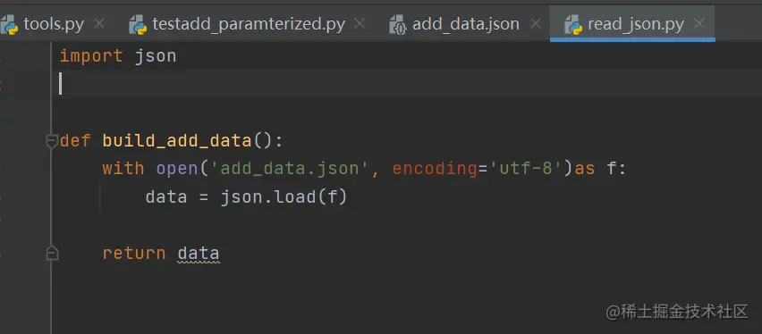
Task: Click the empty line with the text caret
Action: [x=406, y=84]
